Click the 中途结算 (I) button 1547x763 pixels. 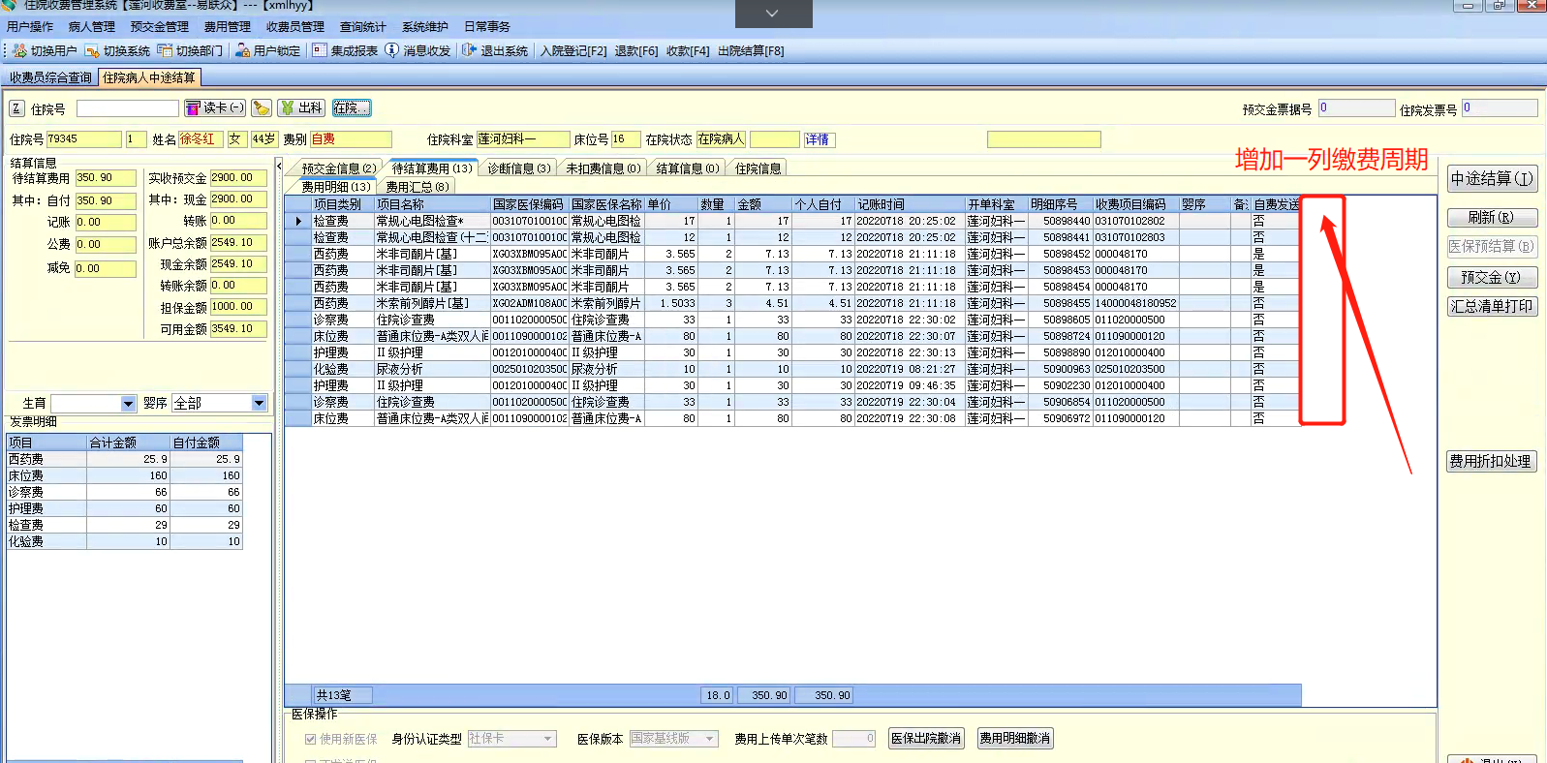pos(1492,179)
